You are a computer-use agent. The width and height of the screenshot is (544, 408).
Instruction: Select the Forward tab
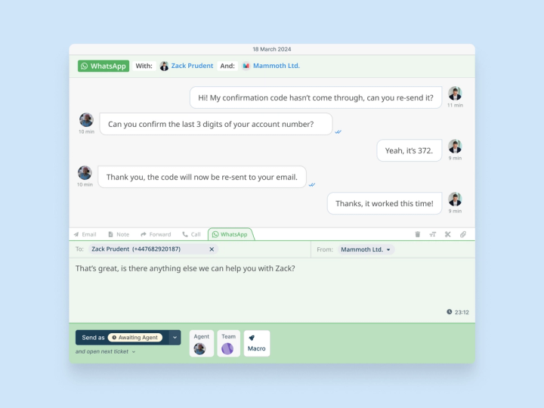[156, 234]
